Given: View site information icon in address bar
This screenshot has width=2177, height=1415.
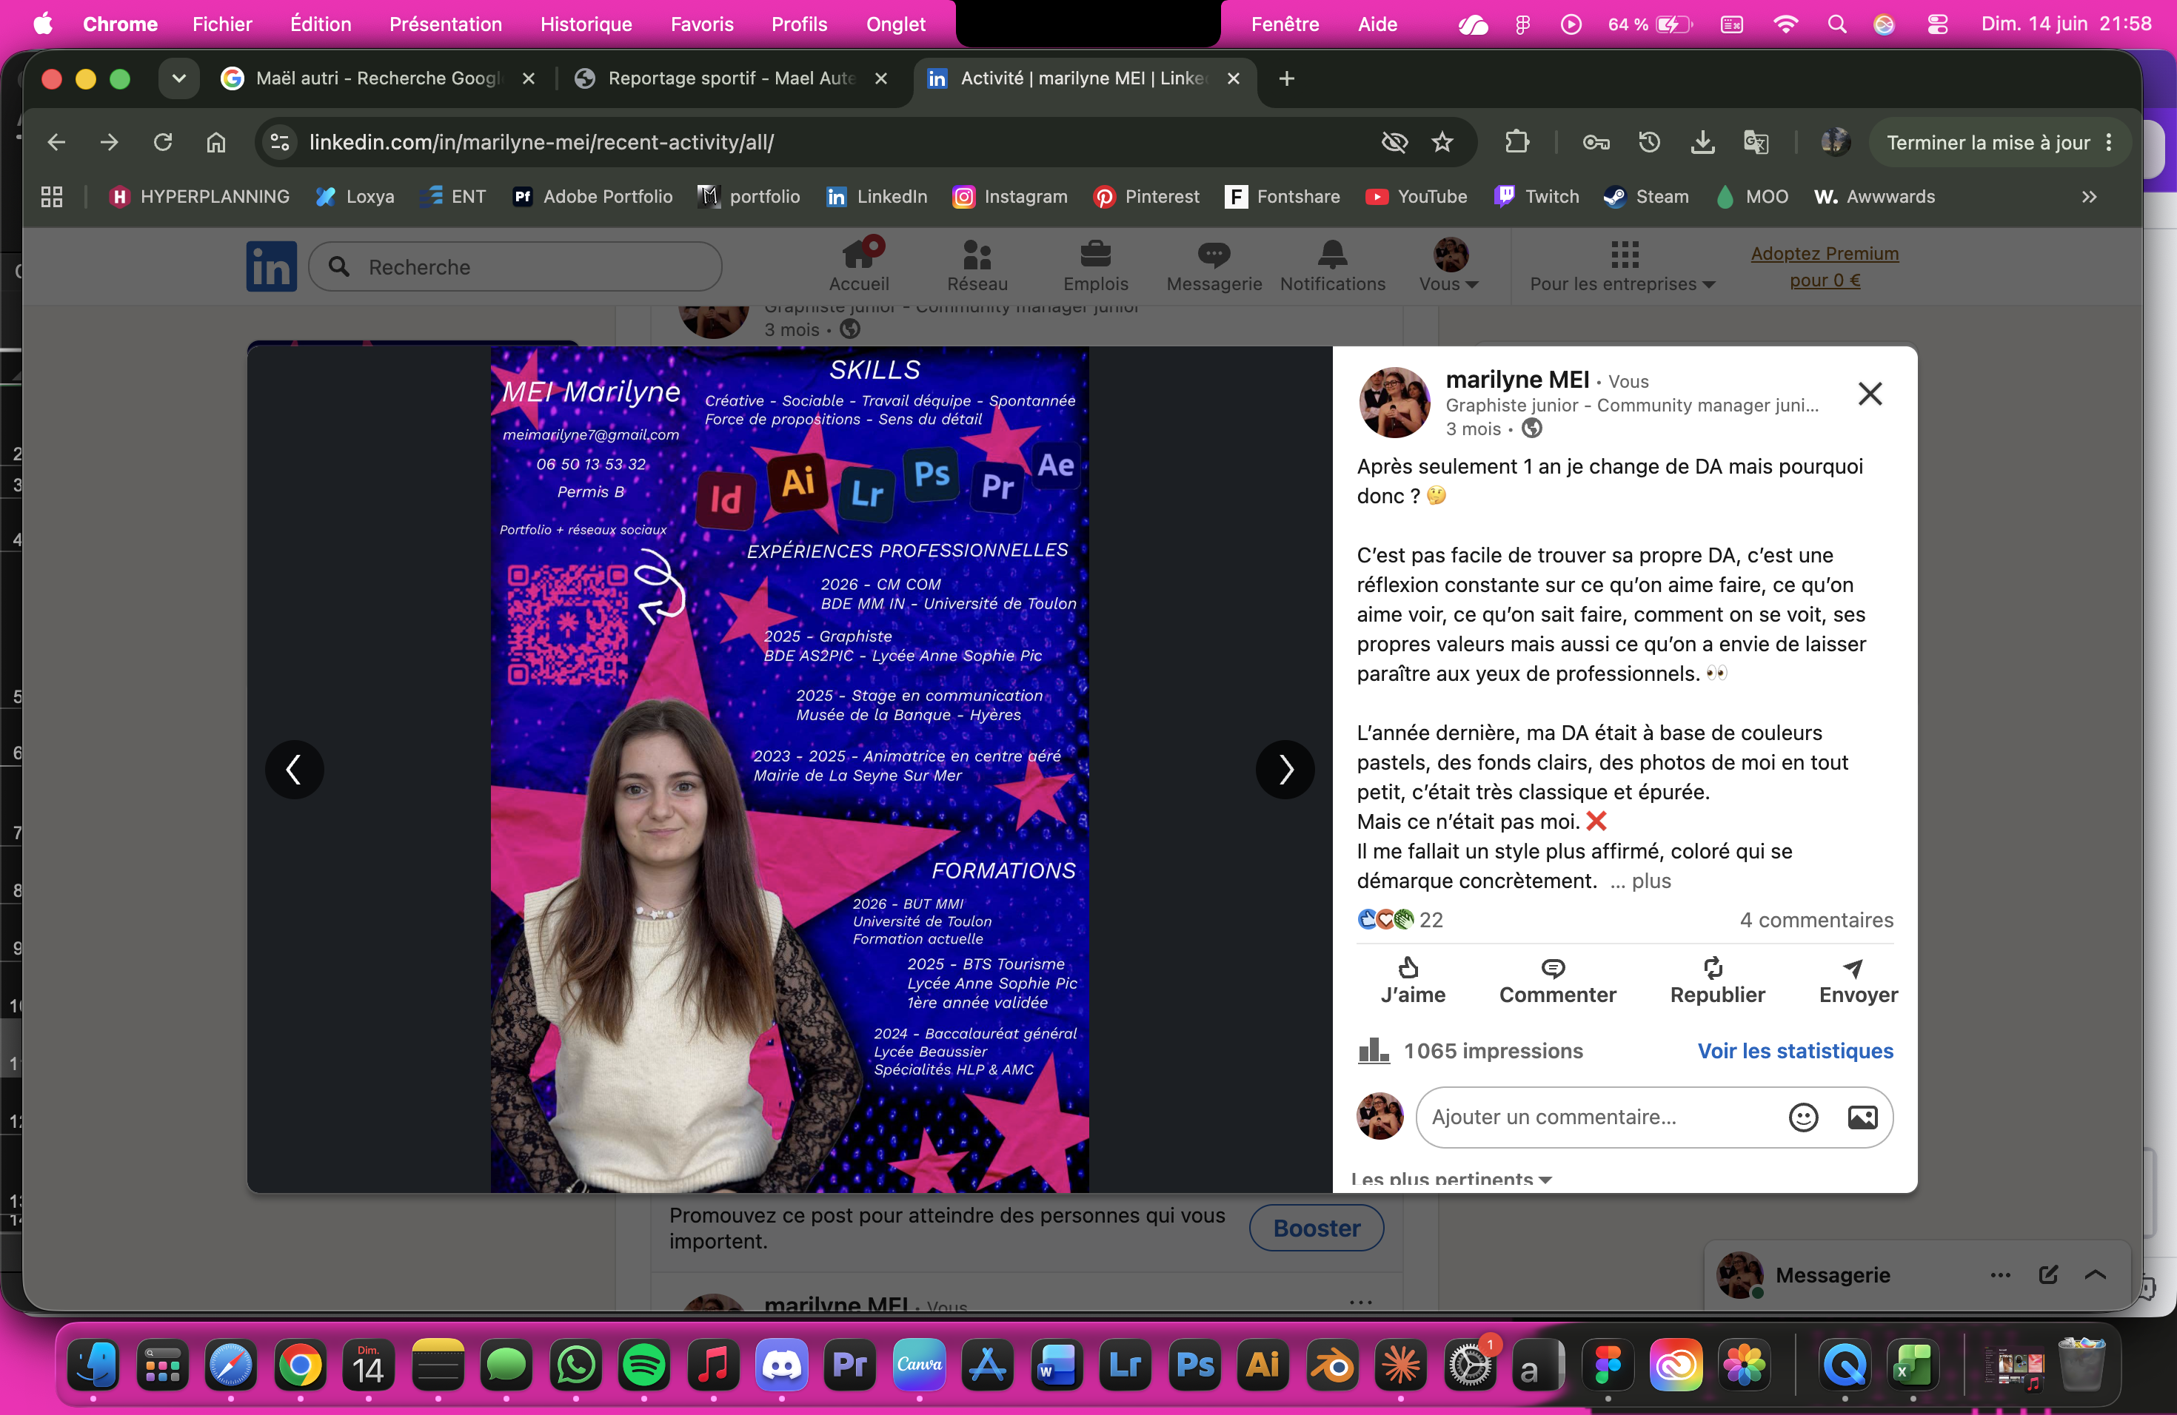Looking at the screenshot, I should (x=279, y=141).
